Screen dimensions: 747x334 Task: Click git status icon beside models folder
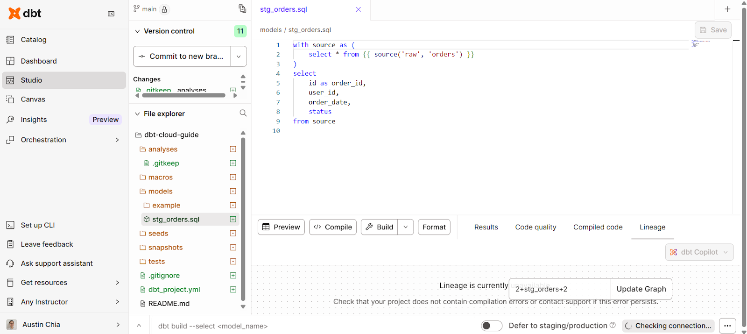233,192
